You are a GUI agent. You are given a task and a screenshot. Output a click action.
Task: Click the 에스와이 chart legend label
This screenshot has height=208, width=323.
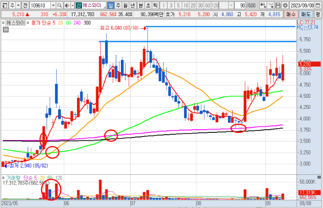[x=15, y=23]
